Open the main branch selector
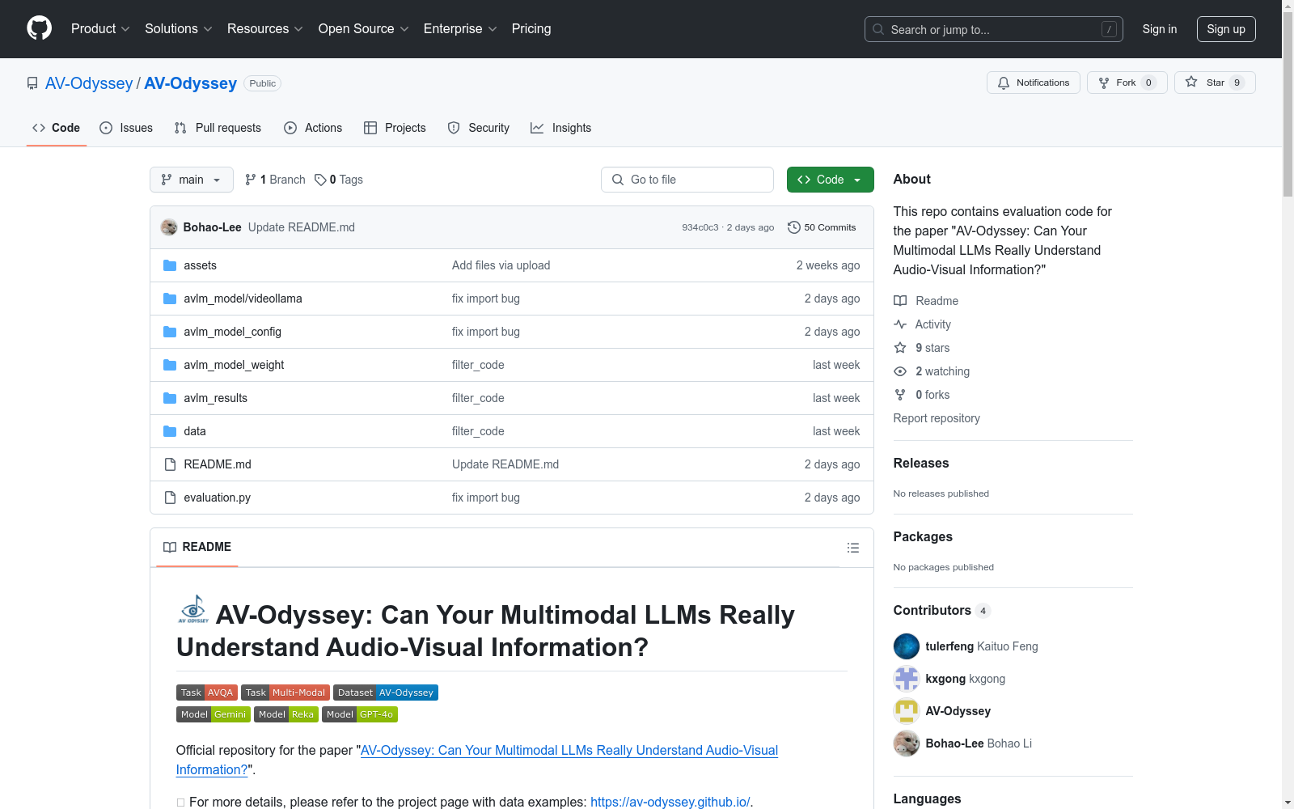 192,180
